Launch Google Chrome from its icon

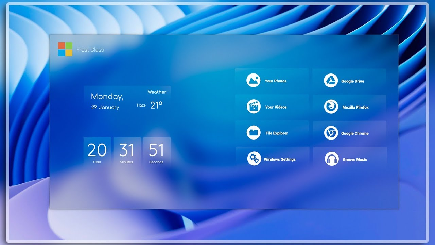click(x=331, y=133)
